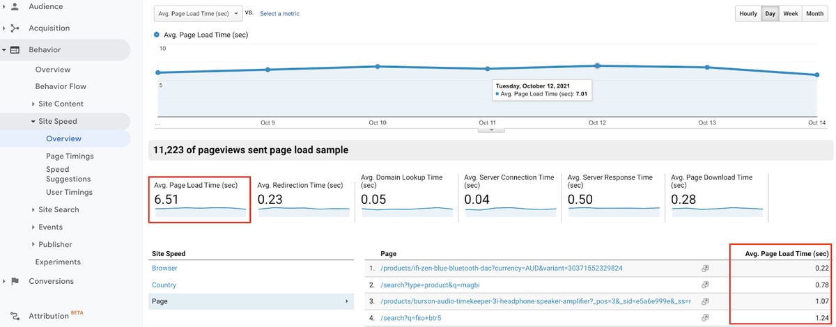
Task: Select Country site speed dimension
Action: [164, 285]
